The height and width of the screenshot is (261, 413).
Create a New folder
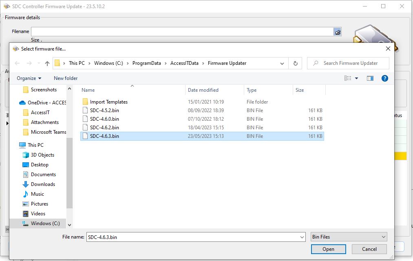point(66,78)
